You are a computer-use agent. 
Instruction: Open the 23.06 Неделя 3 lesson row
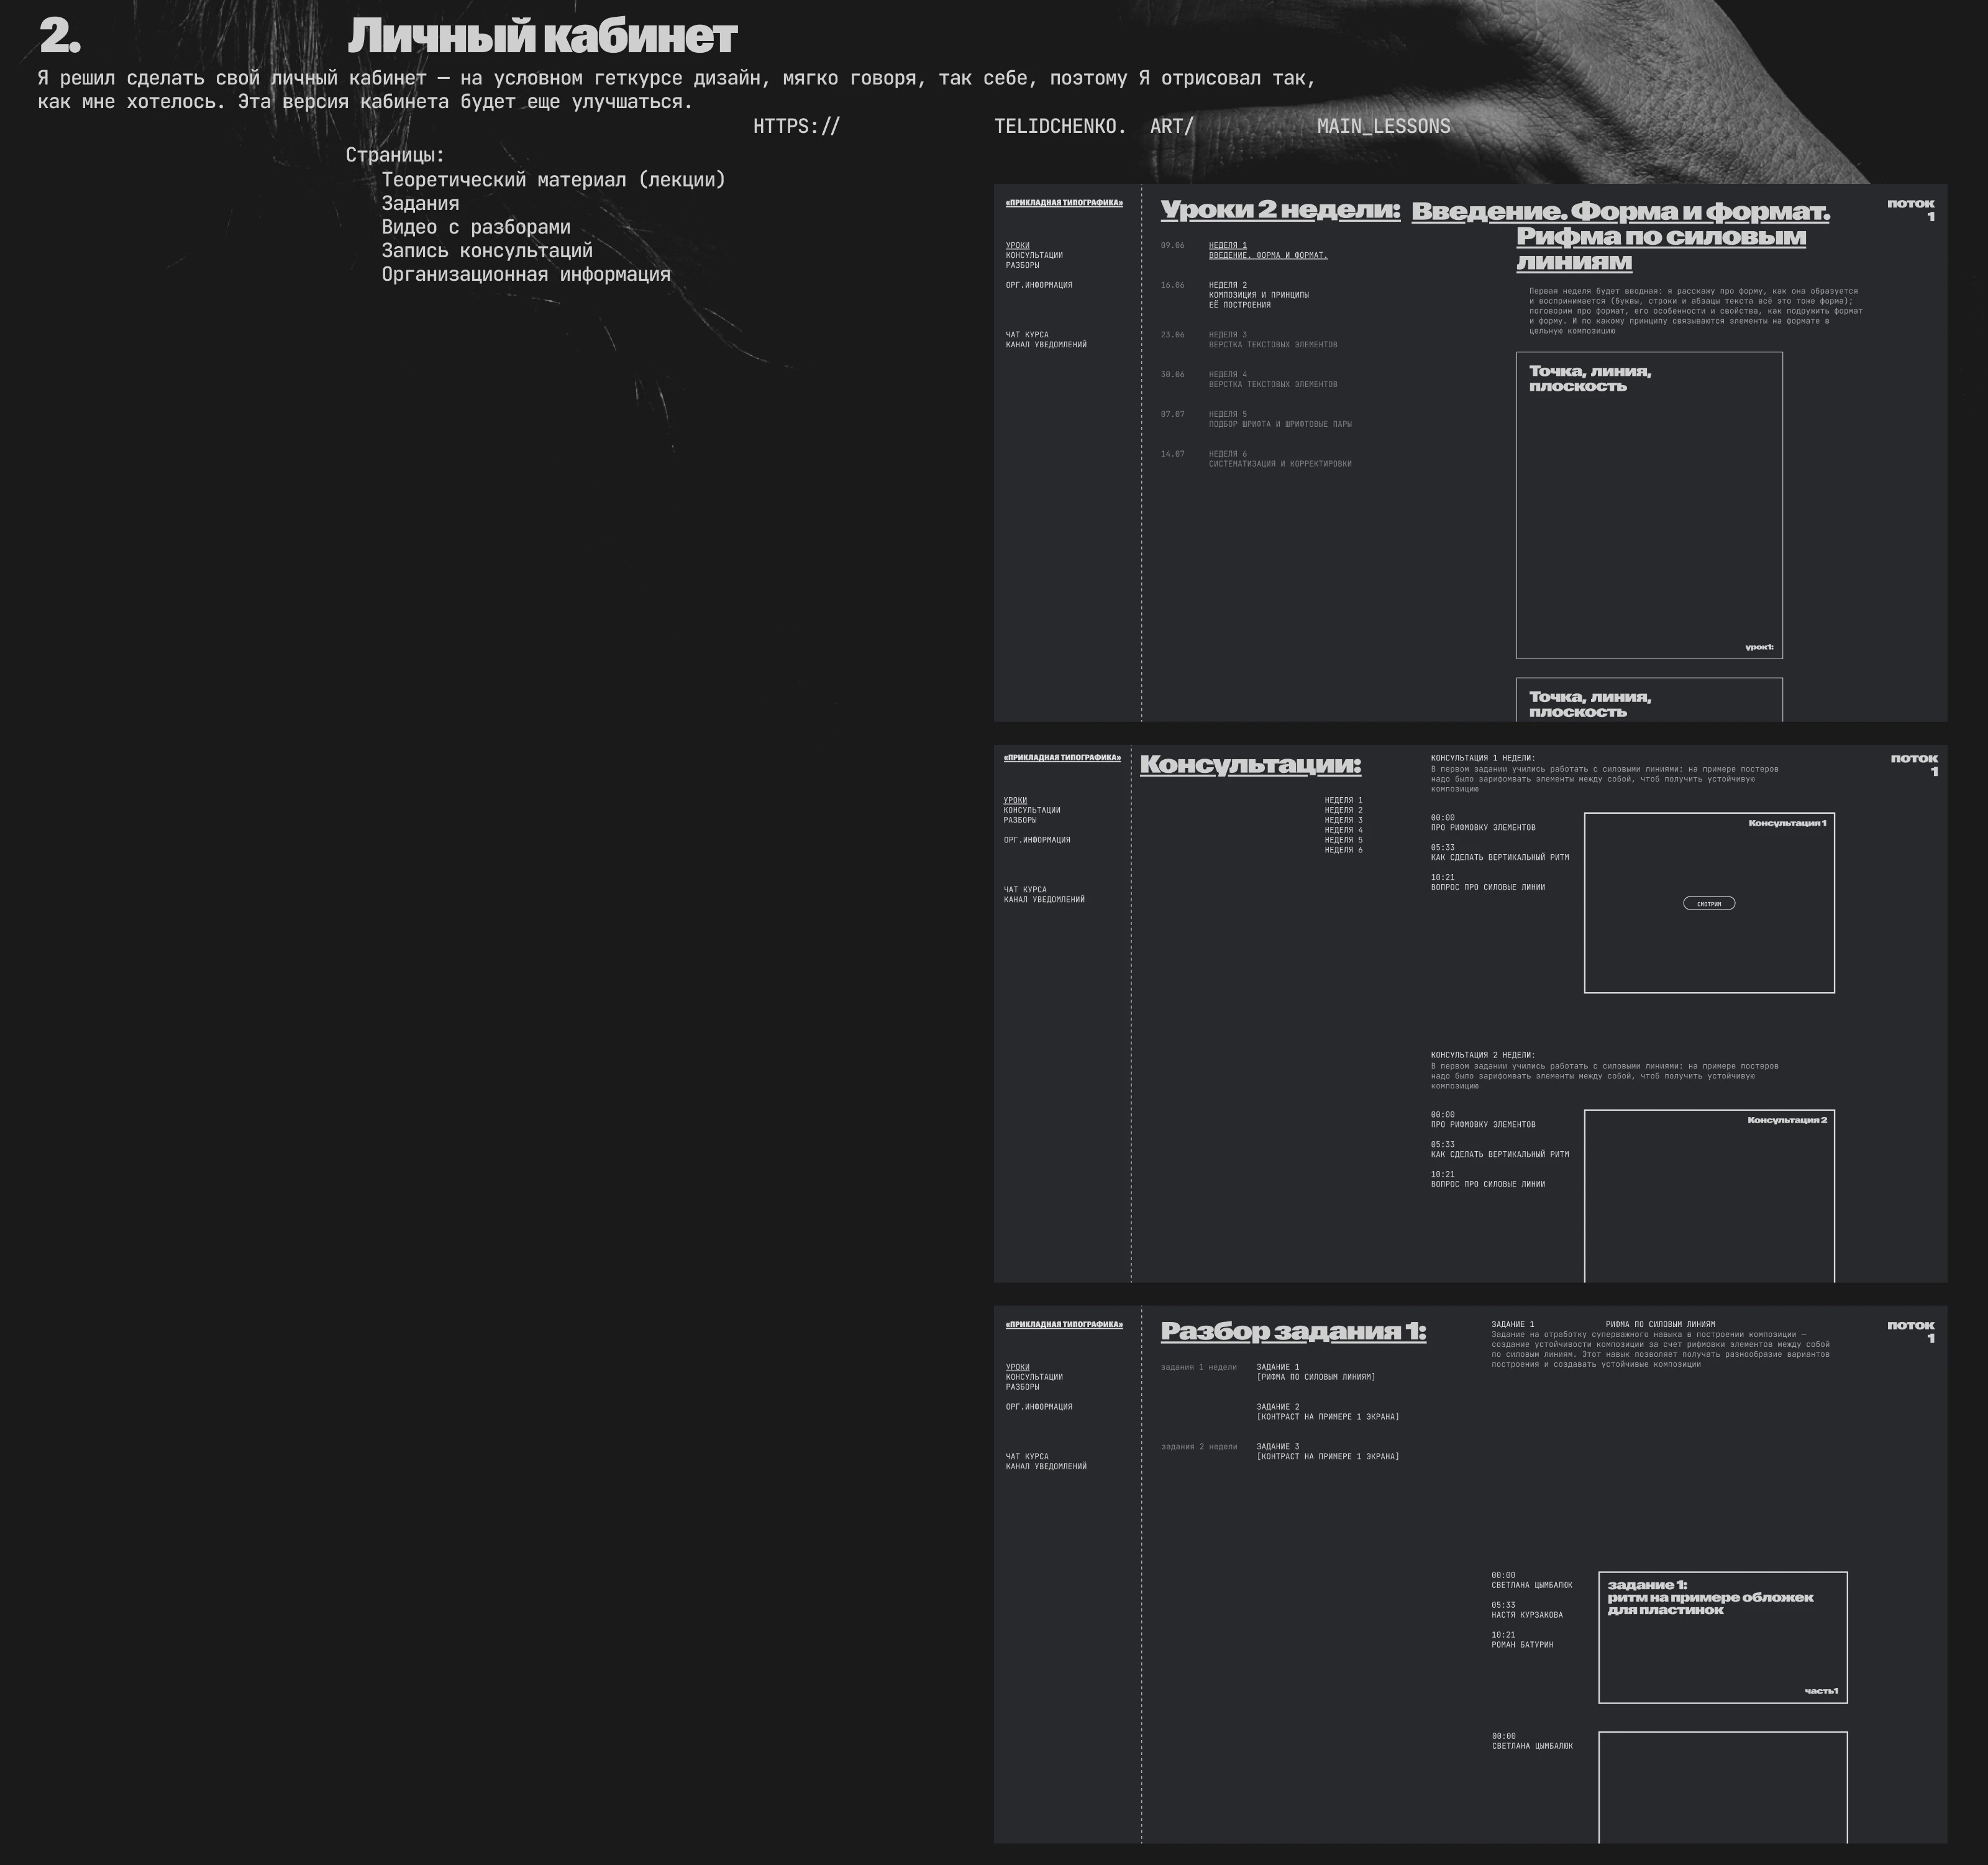1271,340
